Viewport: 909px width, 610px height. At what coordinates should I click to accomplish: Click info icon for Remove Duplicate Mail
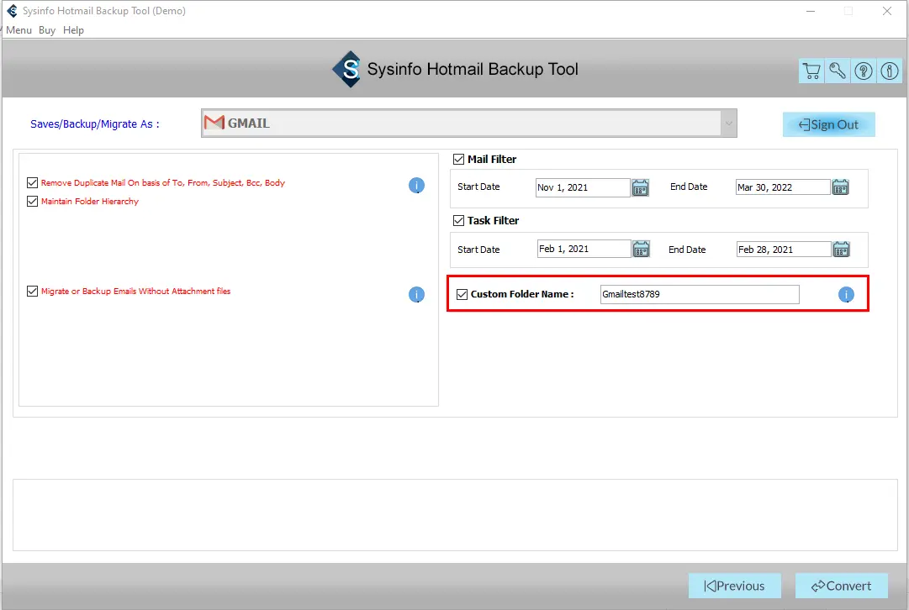(416, 186)
